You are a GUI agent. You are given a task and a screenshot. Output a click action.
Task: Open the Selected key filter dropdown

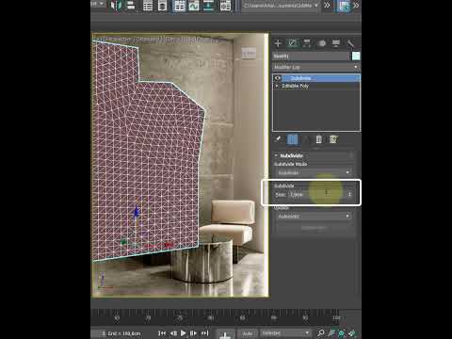click(x=285, y=333)
